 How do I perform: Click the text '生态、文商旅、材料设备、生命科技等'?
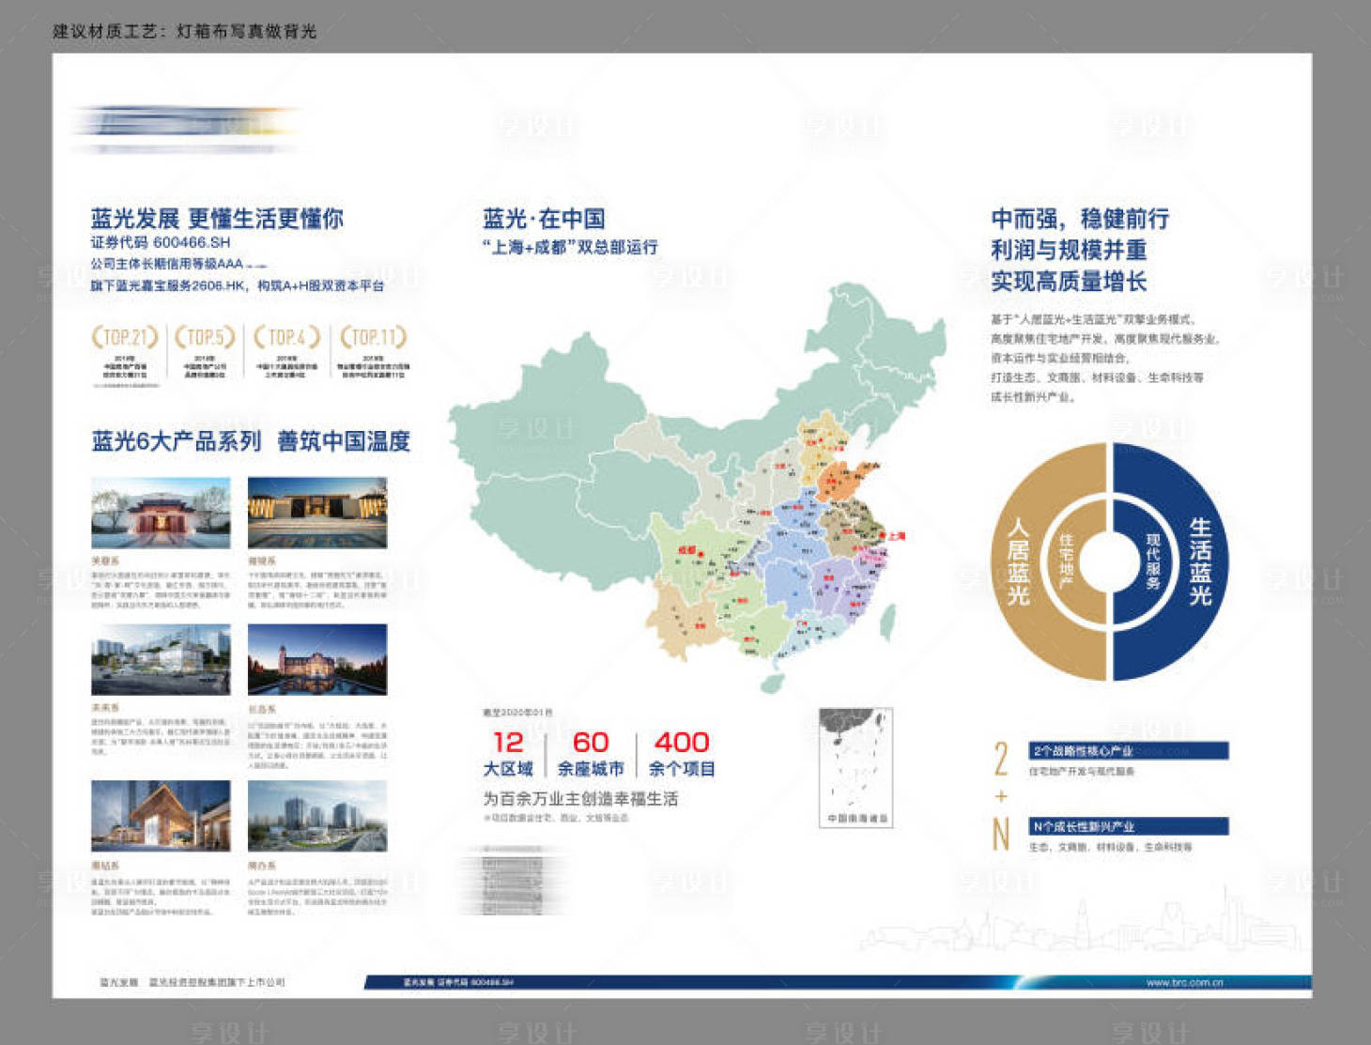pyautogui.click(x=1111, y=847)
